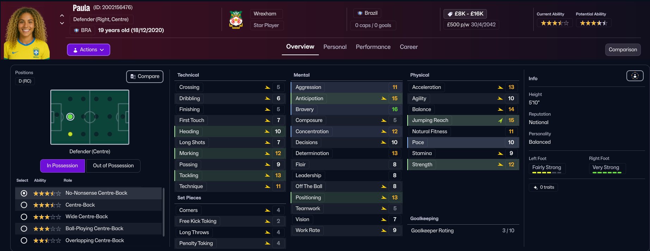Viewport: 650px width, 251px height.
Task: Click the Jumping Reach green upward arrow
Action: pyautogui.click(x=500, y=121)
